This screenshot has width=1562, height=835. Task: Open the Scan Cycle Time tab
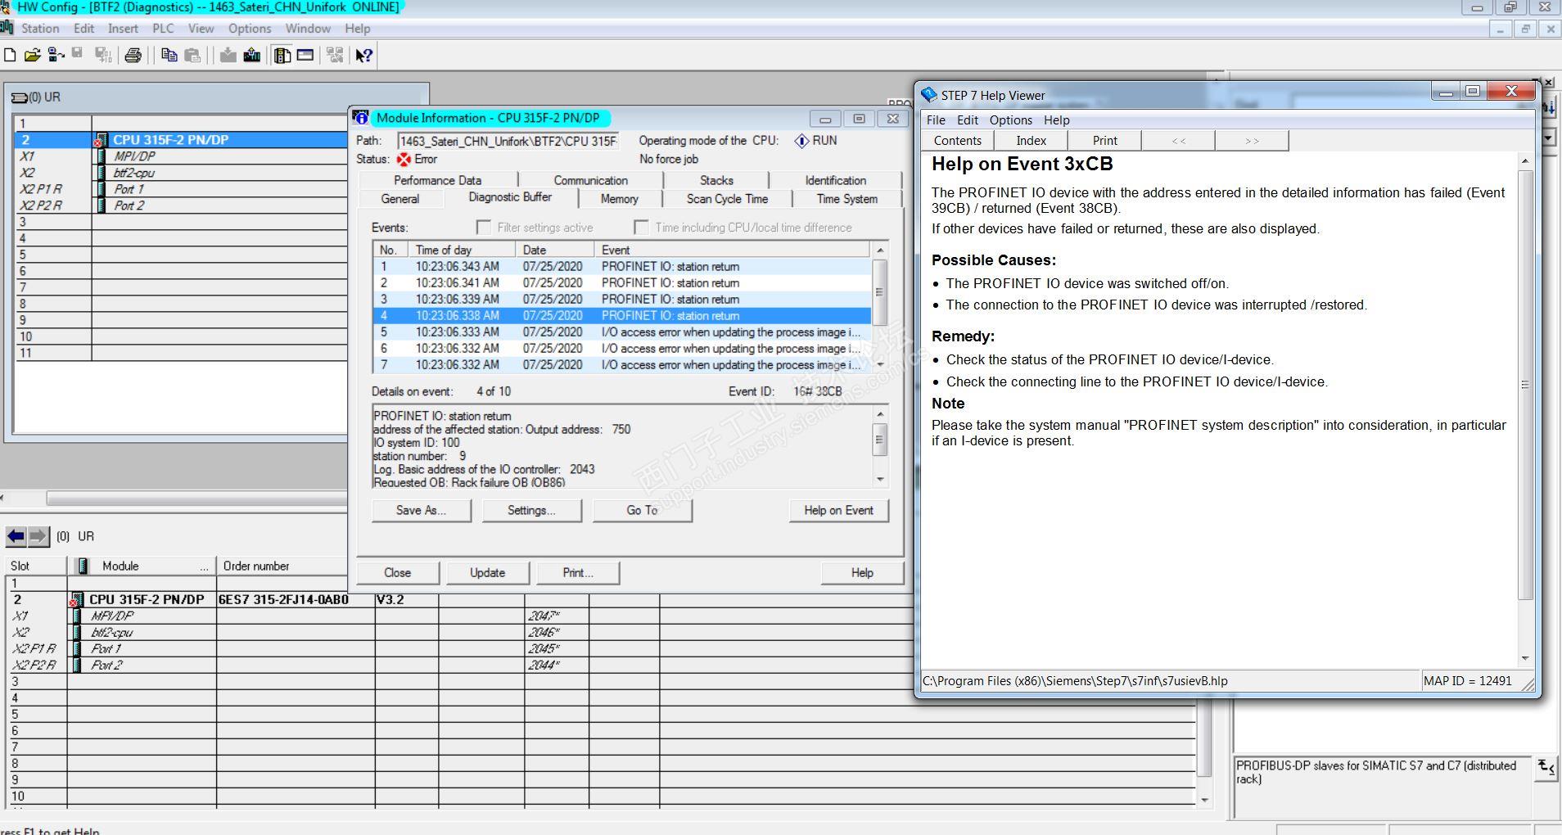[727, 199]
